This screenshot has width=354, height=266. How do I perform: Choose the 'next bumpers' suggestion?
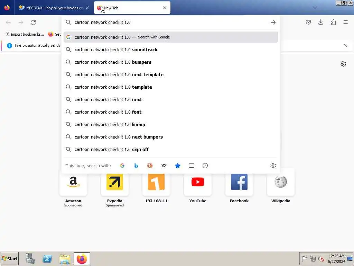[x=171, y=137]
